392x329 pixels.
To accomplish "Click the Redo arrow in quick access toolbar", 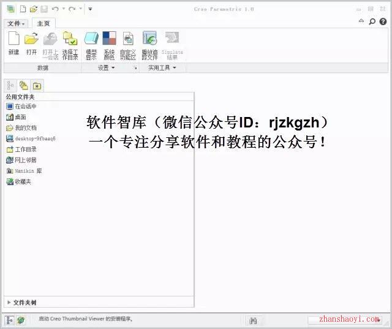I will point(72,9).
